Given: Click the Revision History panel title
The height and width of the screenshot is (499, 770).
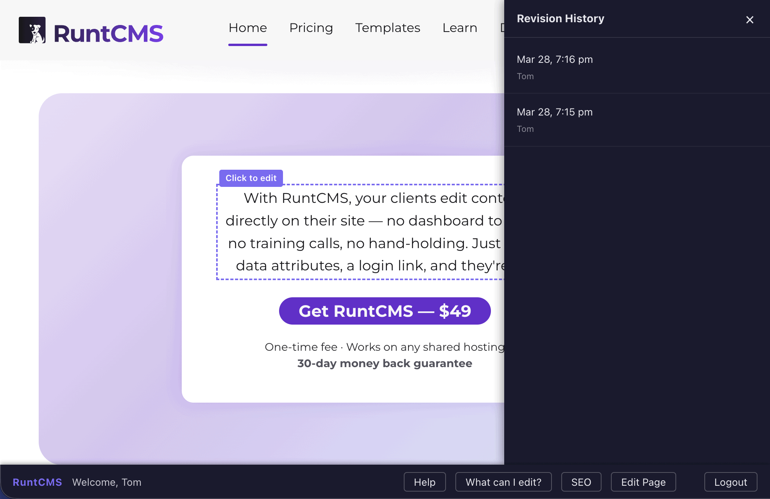Looking at the screenshot, I should click(x=560, y=19).
